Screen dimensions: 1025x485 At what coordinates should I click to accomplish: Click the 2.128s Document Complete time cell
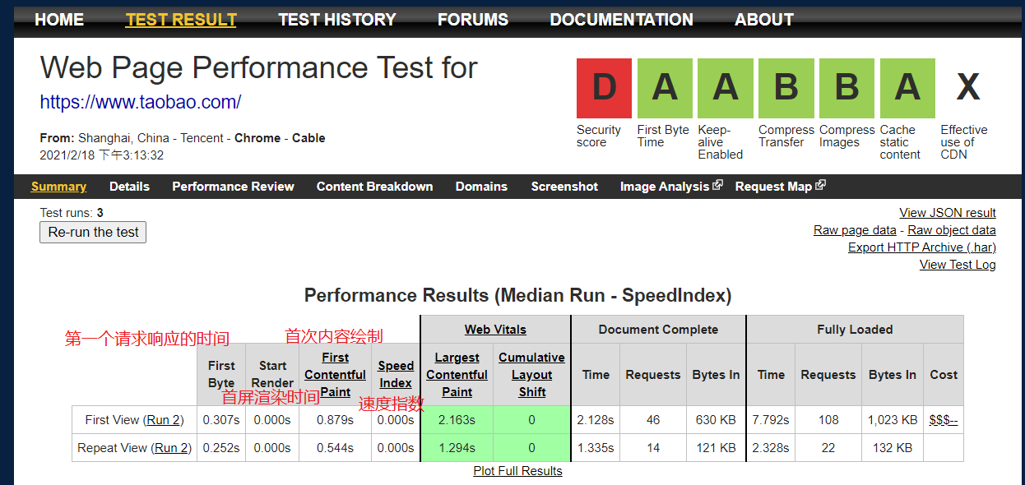[596, 420]
